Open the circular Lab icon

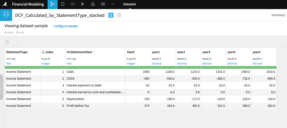pyautogui.click(x=63, y=4)
